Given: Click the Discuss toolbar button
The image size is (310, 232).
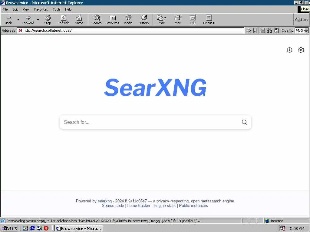Looking at the screenshot, I should 208,20.
